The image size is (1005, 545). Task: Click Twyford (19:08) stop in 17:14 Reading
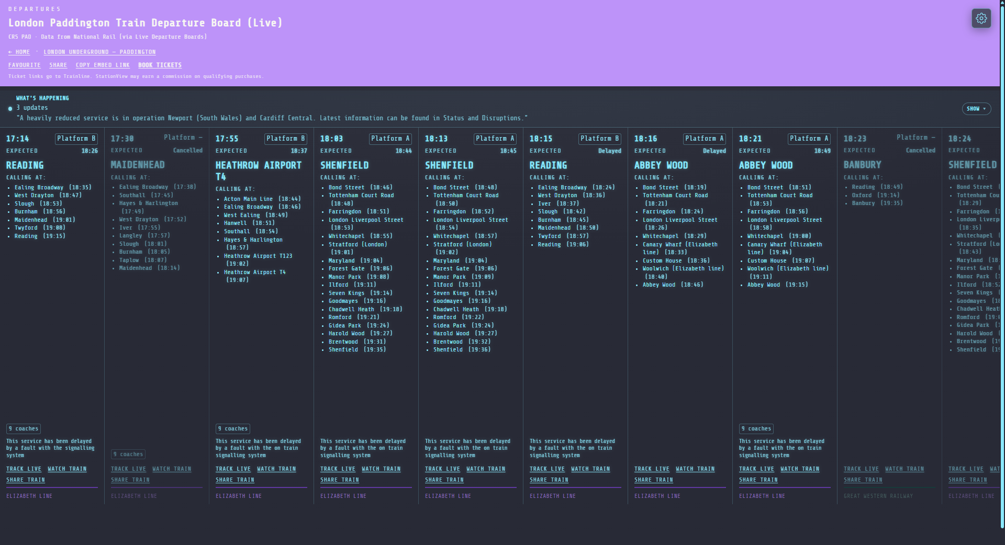pyautogui.click(x=40, y=228)
